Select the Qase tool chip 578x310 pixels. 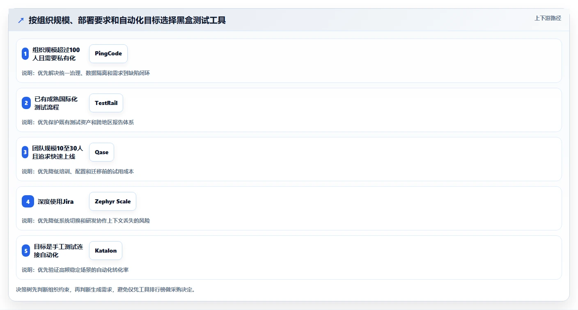[x=101, y=152]
